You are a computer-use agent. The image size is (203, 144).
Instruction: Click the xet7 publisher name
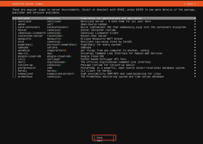pos(50,24)
